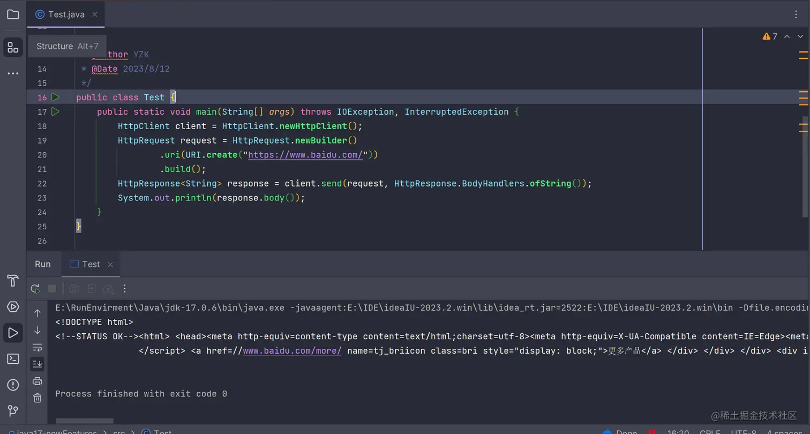
Task: Open the Terminal tool window
Action: tap(13, 358)
